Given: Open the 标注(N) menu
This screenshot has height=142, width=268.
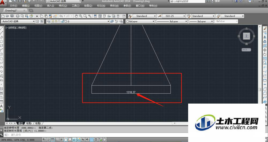Looking at the screenshot, I should pyautogui.click(x=101, y=6).
